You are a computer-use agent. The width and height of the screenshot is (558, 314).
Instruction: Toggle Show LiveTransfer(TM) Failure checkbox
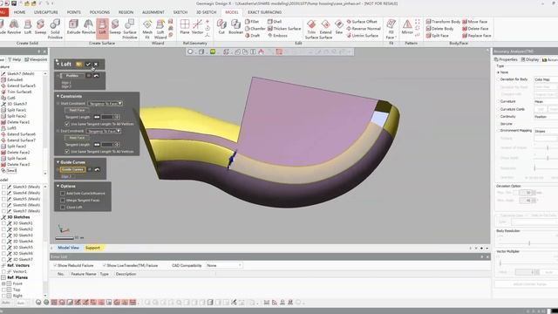tap(105, 265)
